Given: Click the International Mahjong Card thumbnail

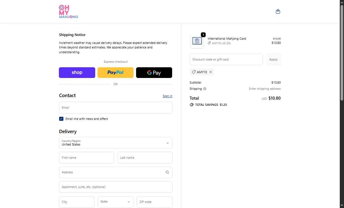Looking at the screenshot, I should (x=197, y=41).
